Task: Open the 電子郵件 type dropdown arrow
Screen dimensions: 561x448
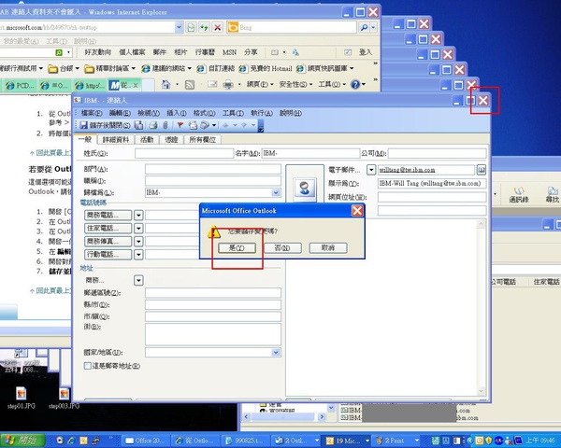Action: (x=371, y=170)
